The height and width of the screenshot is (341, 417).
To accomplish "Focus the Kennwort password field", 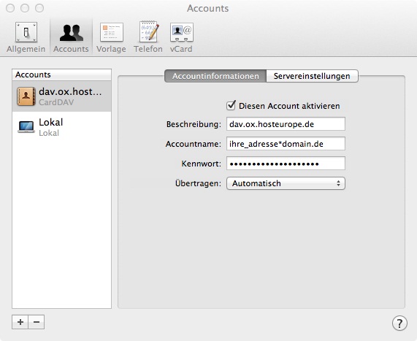I will 286,164.
